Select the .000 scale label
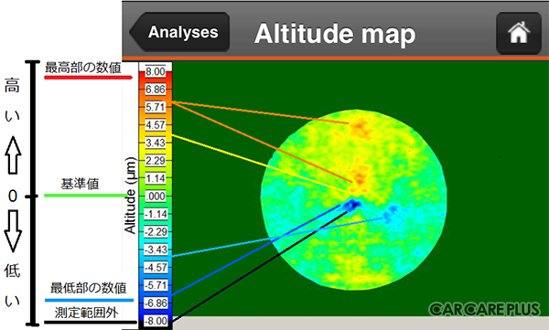This screenshot has width=549, height=330. coord(156,197)
